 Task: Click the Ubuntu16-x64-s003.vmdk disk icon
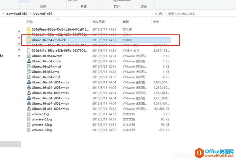(29, 93)
